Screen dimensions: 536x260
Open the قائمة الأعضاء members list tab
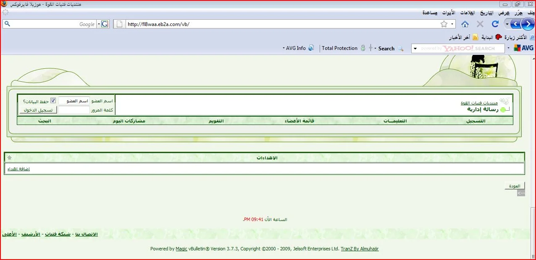tap(299, 121)
